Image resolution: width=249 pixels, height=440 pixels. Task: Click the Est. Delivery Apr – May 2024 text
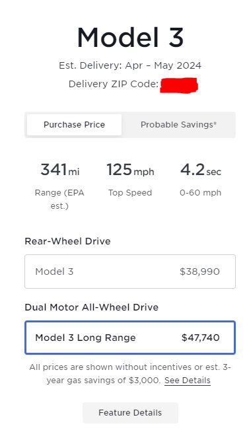130,65
